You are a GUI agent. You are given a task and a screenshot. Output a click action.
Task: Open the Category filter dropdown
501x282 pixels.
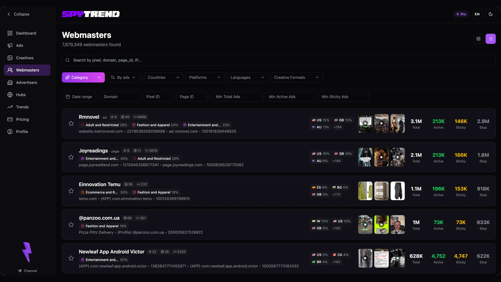[83, 77]
